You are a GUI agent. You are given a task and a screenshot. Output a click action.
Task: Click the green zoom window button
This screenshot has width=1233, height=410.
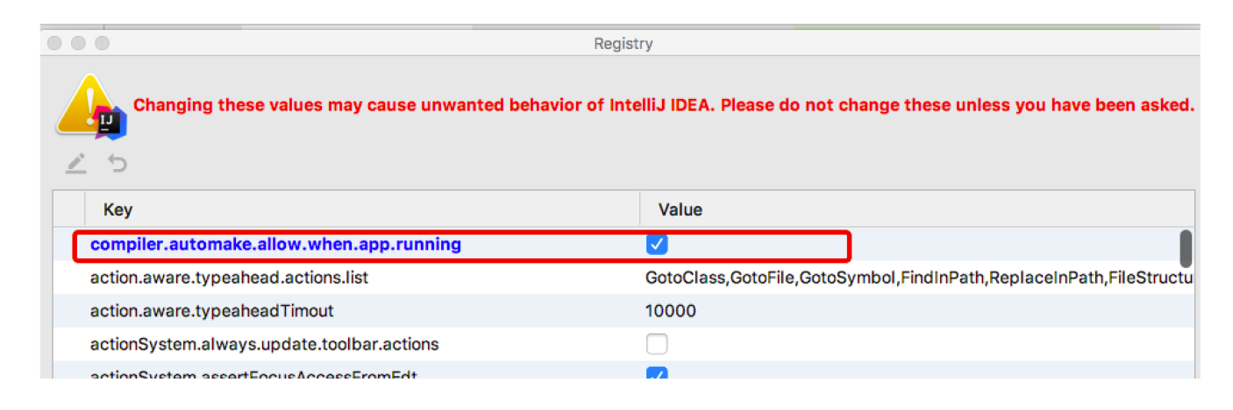(102, 43)
